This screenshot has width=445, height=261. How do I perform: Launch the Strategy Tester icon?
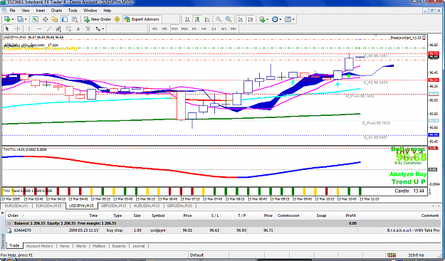75,19
